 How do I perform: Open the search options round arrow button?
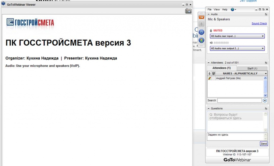265,100
